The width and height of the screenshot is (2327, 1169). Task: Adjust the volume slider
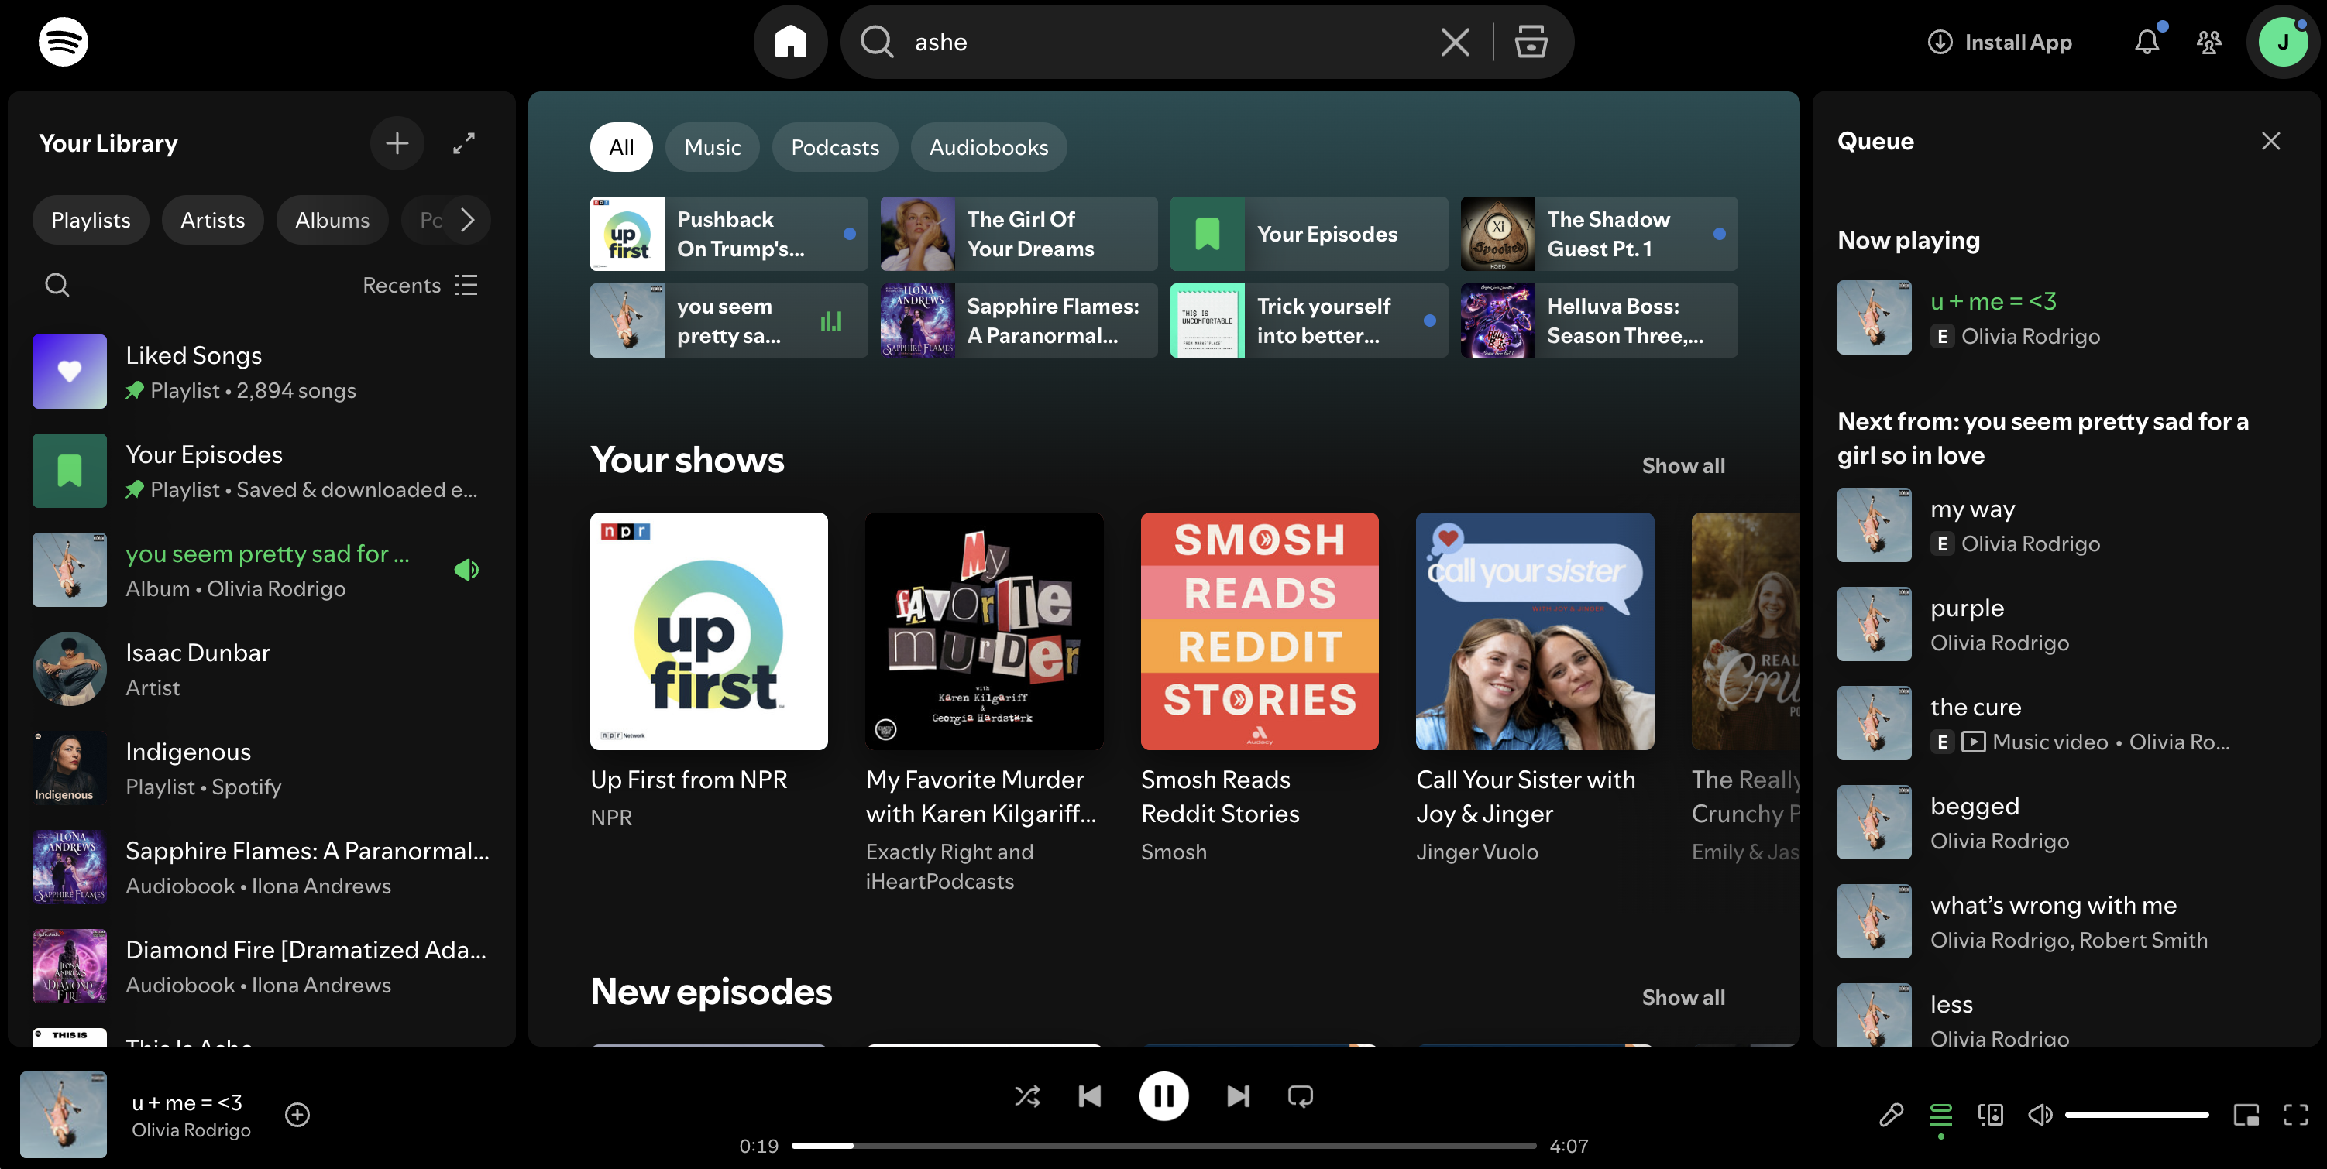click(x=2136, y=1115)
